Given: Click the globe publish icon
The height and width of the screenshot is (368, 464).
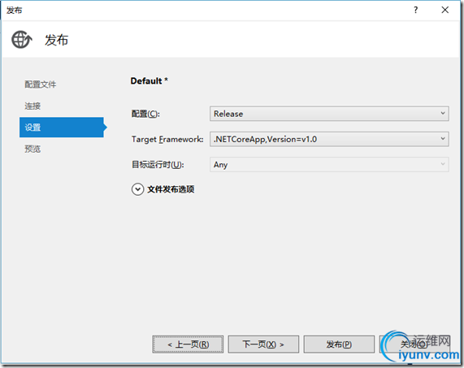Looking at the screenshot, I should point(22,40).
